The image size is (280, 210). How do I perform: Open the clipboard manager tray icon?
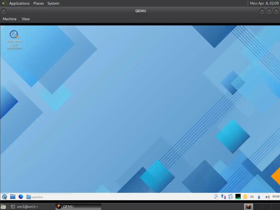tap(231, 197)
